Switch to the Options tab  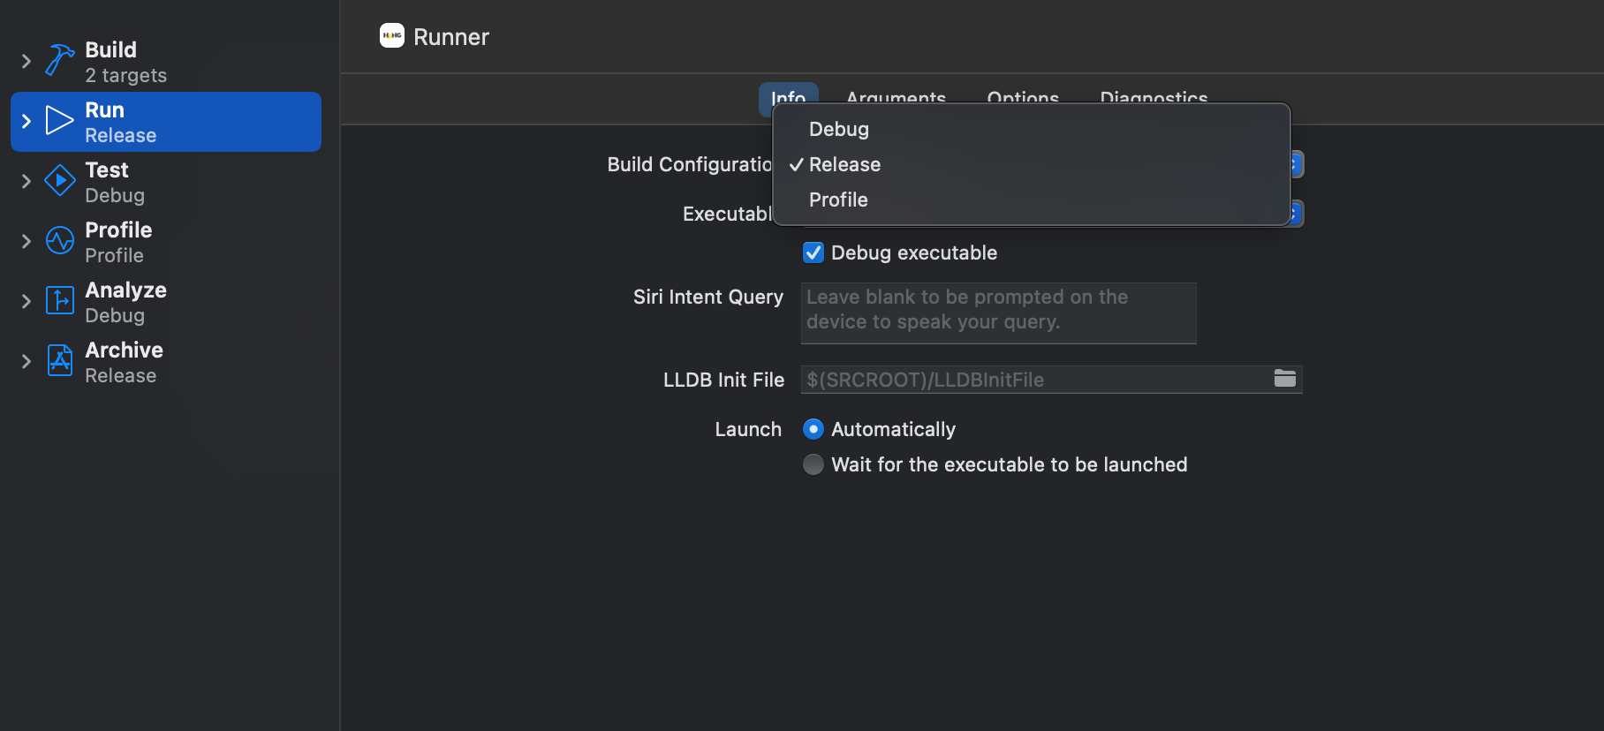coord(1022,95)
